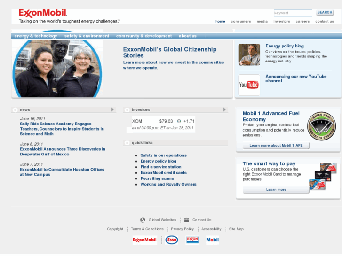Open the YouTube logo thumbnail

tap(249, 85)
